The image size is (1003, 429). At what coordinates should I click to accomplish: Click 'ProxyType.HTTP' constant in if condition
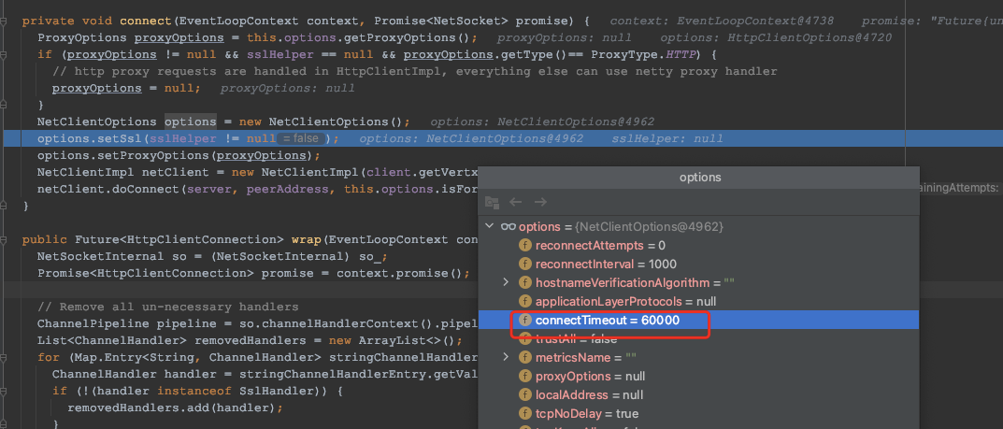pos(643,55)
